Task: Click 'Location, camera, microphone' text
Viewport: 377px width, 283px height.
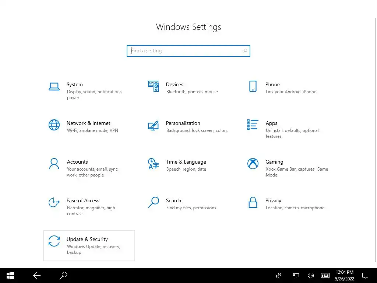Action: [295, 208]
